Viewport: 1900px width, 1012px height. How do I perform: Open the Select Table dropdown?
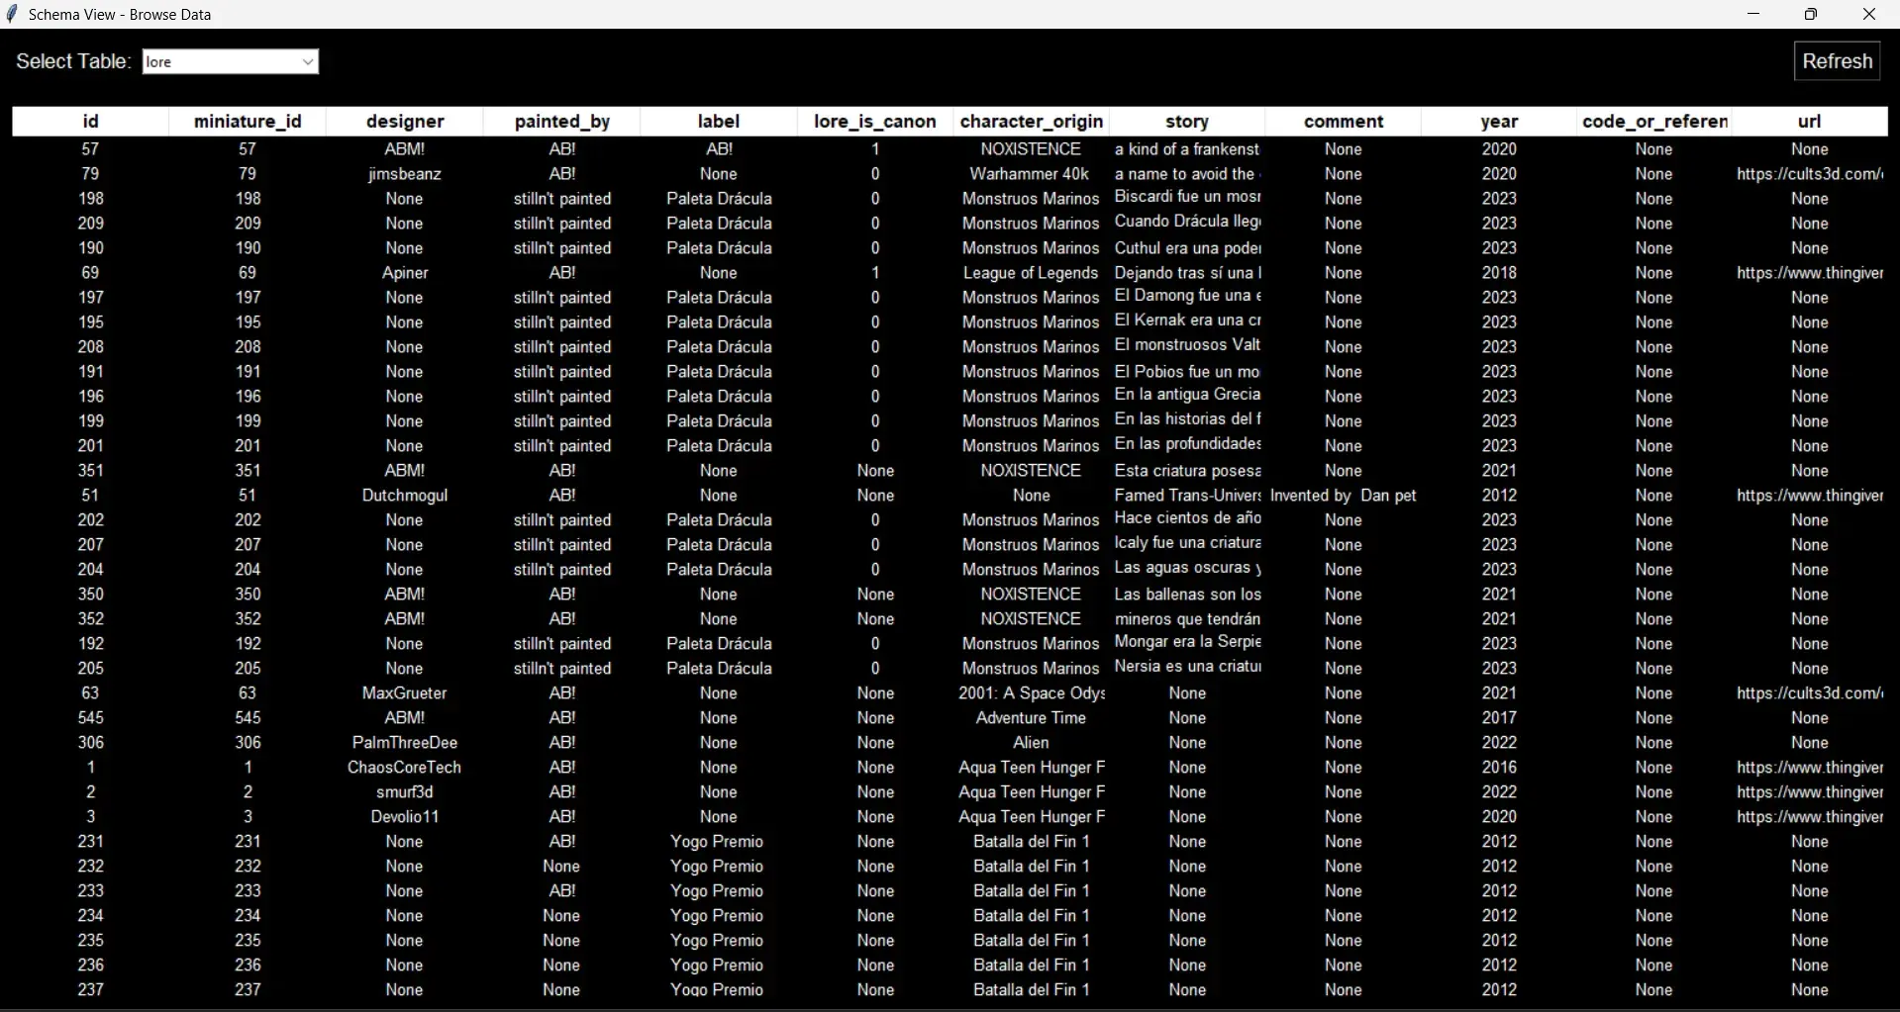(x=231, y=61)
